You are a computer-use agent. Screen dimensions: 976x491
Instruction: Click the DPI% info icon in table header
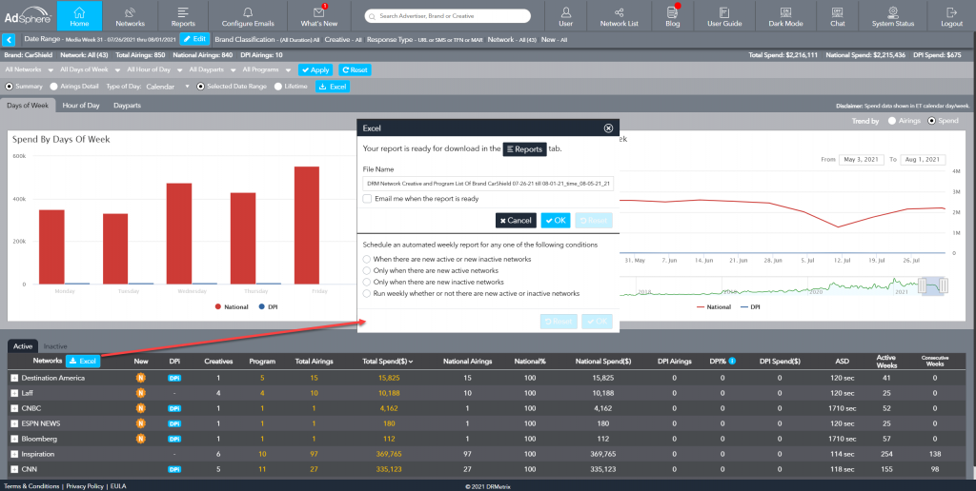pyautogui.click(x=732, y=361)
